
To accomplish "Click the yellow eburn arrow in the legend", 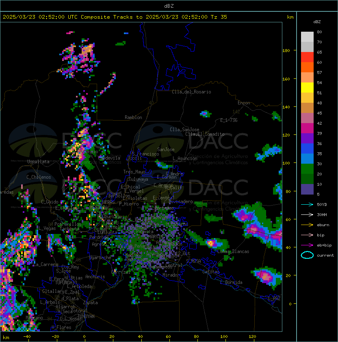I will (x=307, y=225).
